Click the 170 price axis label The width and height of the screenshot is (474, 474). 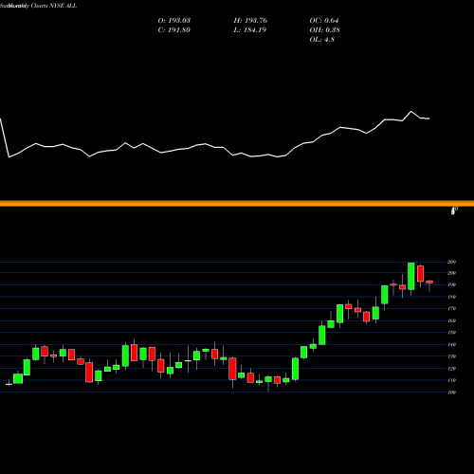(451, 309)
